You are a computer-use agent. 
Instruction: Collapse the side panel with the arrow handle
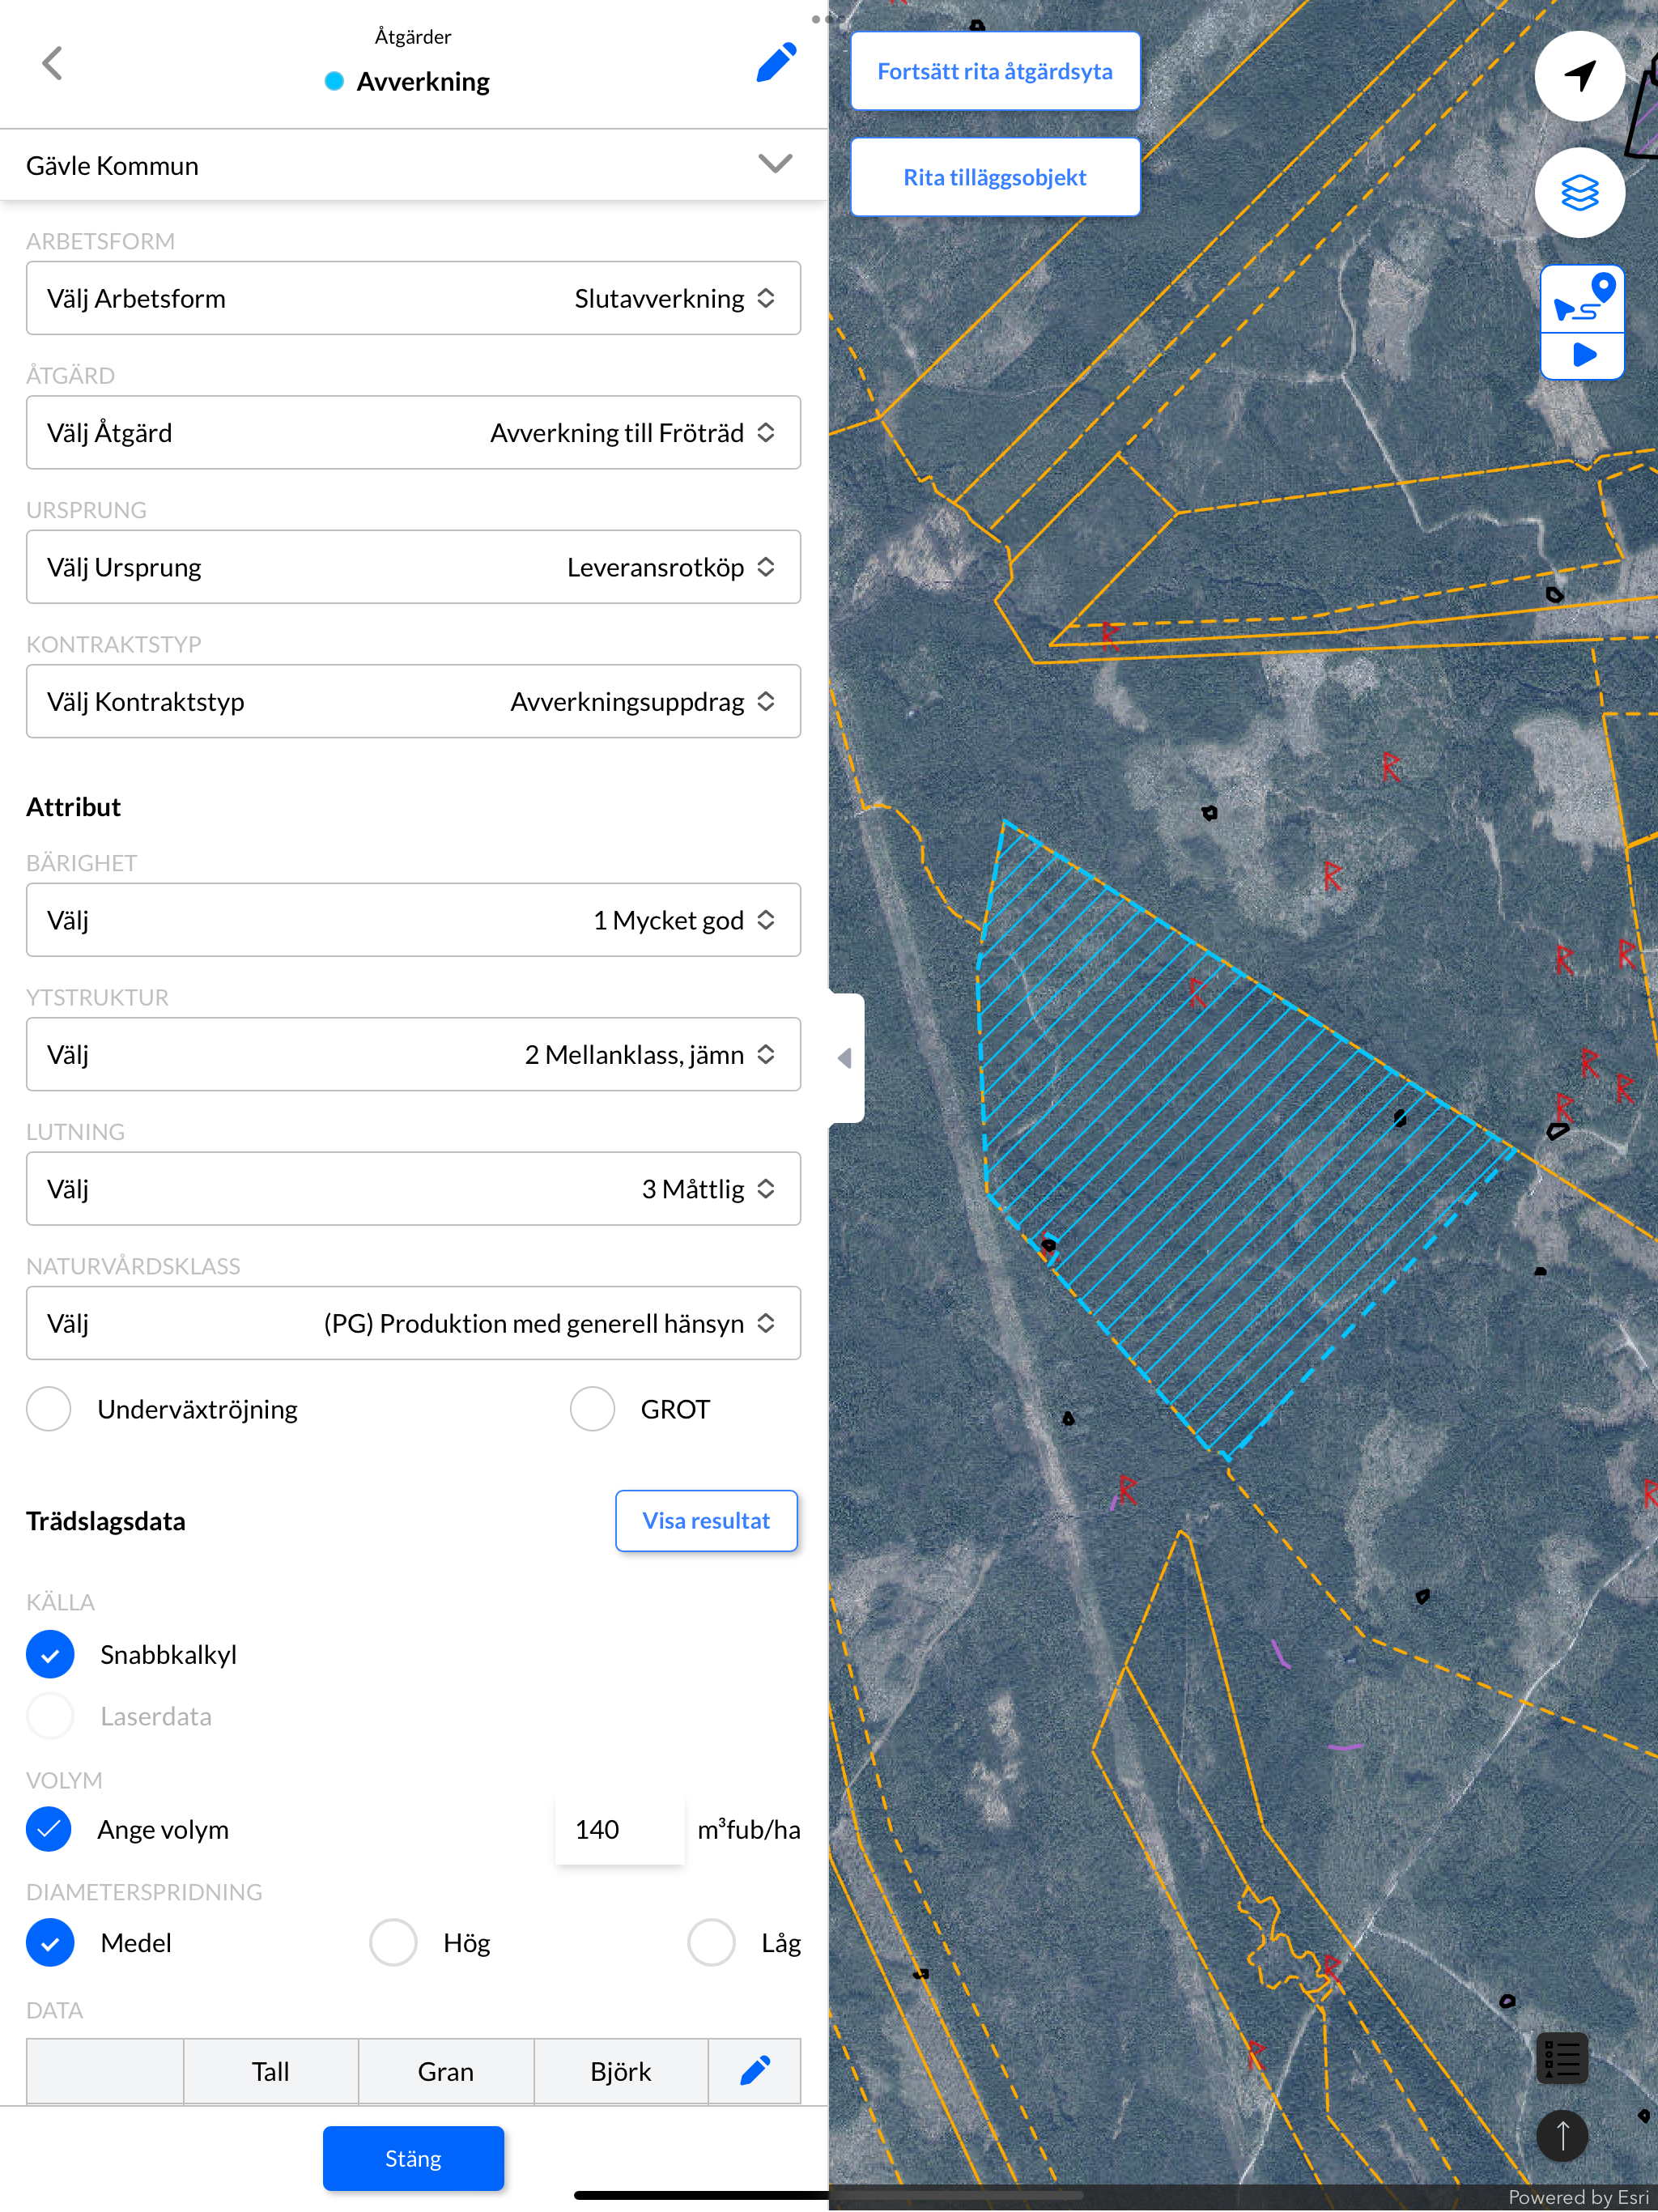tap(845, 1057)
